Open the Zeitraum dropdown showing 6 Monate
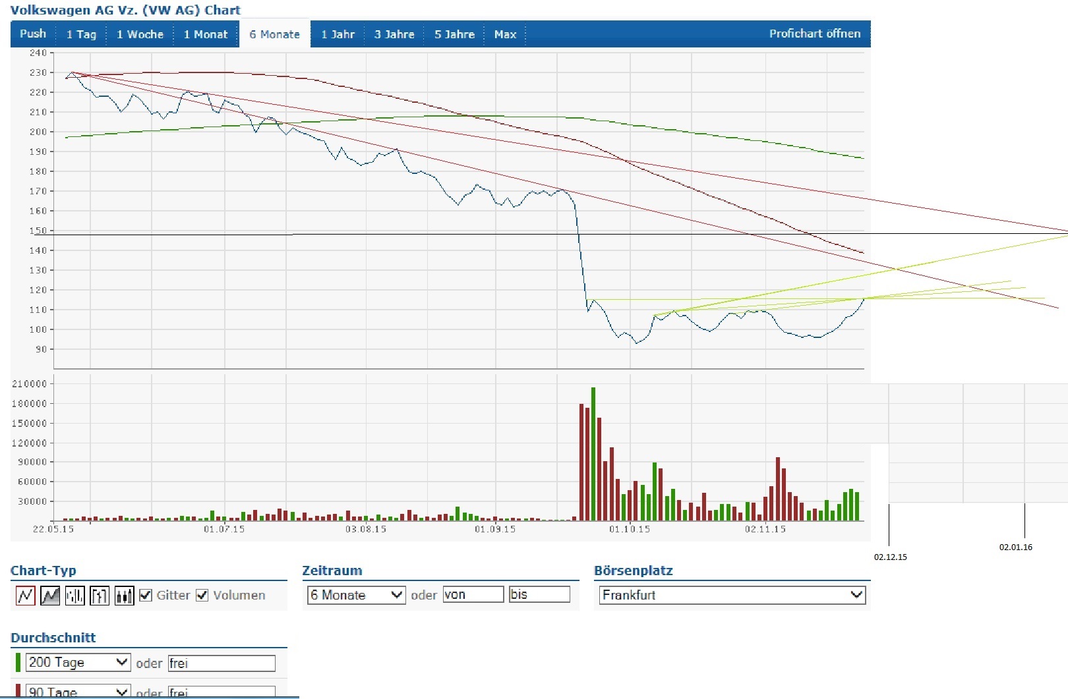 (x=356, y=595)
